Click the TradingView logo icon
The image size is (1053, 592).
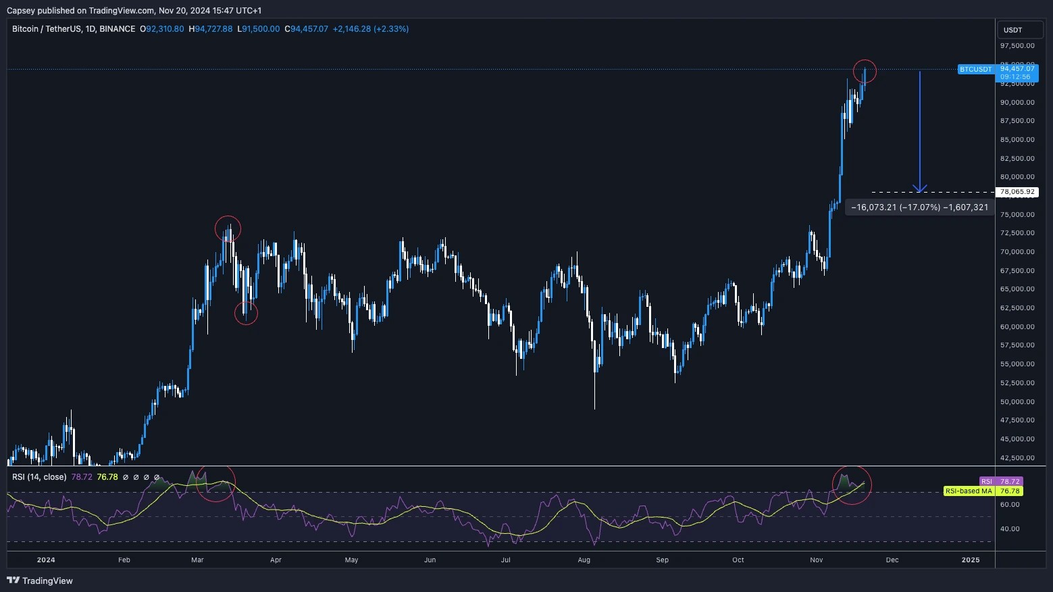click(12, 581)
